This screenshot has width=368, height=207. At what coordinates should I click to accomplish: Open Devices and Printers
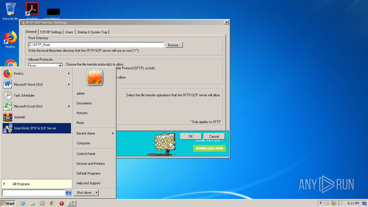click(x=91, y=164)
